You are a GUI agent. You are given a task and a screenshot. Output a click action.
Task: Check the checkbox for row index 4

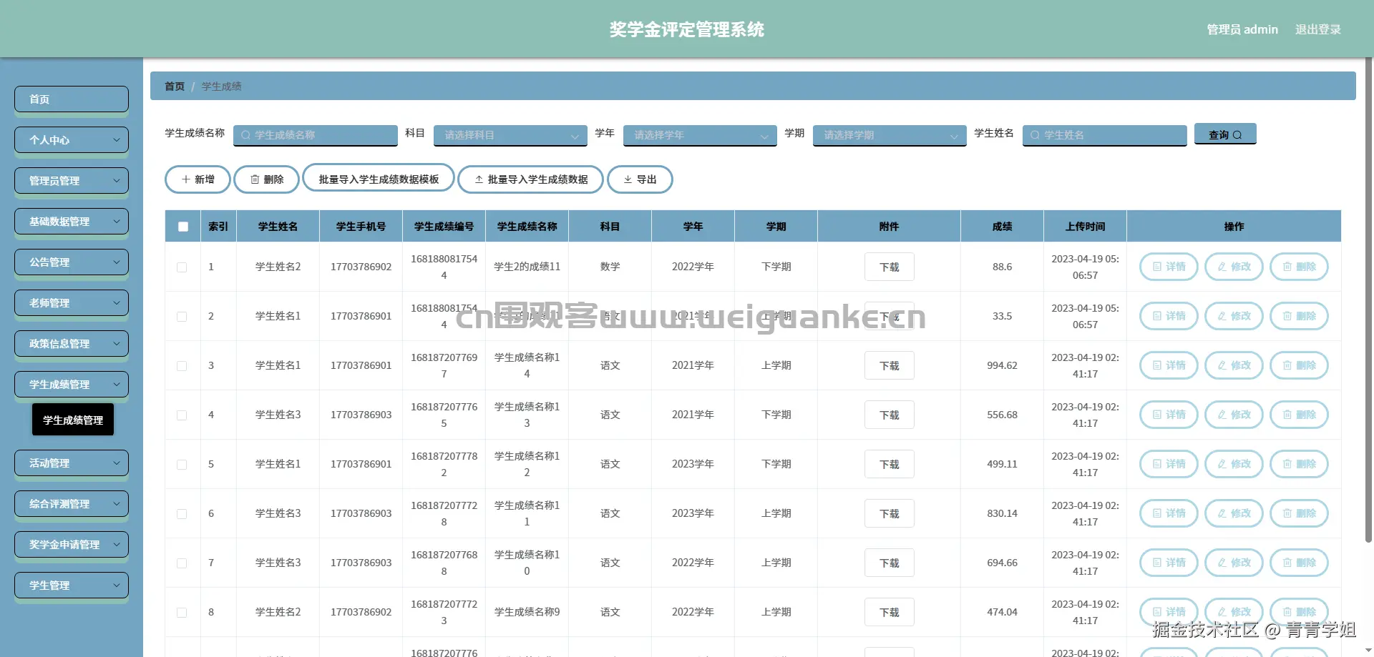pos(182,415)
